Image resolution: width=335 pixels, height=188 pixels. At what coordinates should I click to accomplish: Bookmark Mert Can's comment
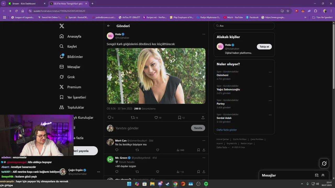coord(198,150)
